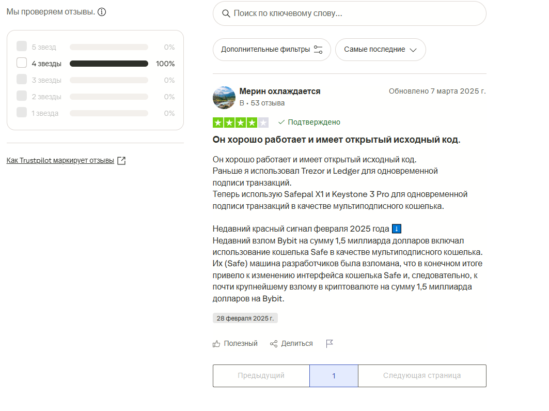This screenshot has width=549, height=411.
Task: Flag the review with the flag icon
Action: click(330, 344)
